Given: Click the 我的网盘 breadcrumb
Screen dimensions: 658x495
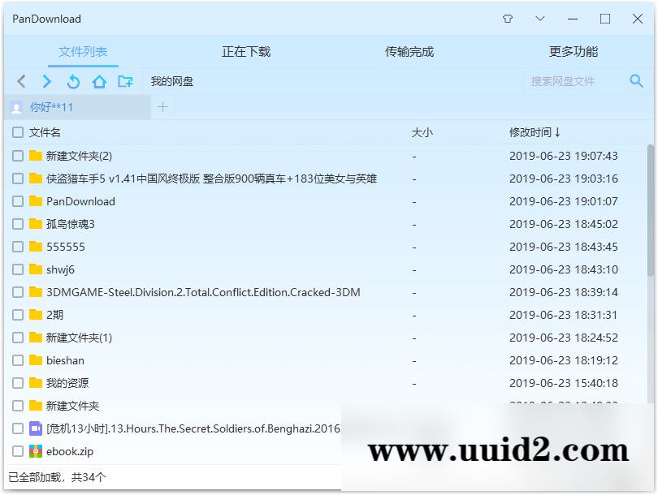Looking at the screenshot, I should tap(171, 81).
